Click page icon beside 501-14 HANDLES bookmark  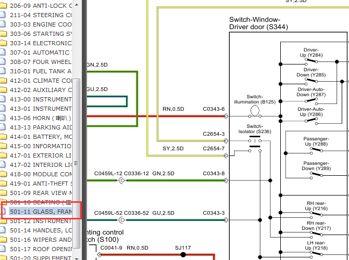click(3, 230)
